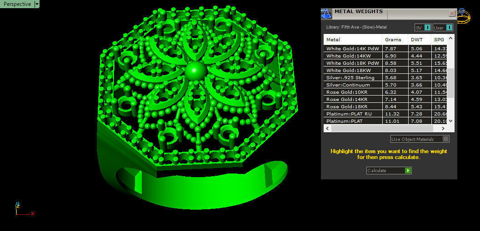
Task: Click the 7.87 grams value
Action: (390, 48)
